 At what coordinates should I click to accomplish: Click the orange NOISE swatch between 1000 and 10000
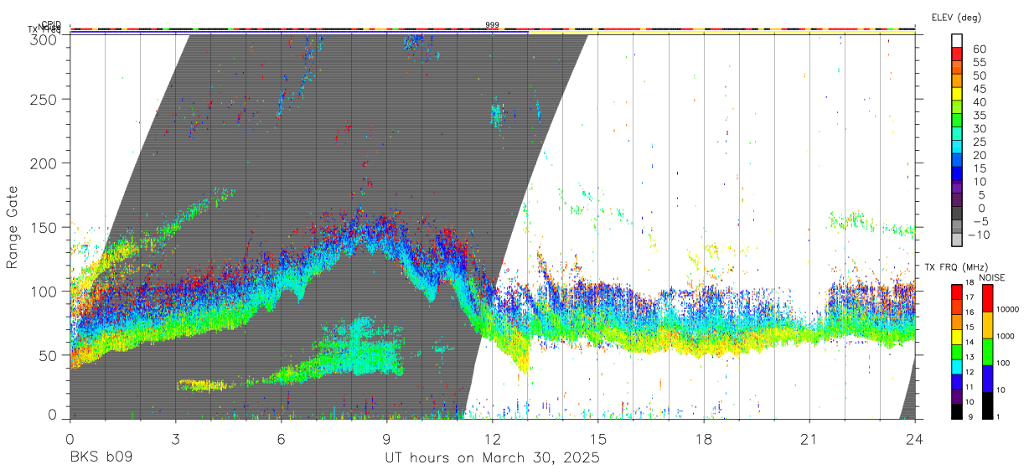(x=986, y=325)
